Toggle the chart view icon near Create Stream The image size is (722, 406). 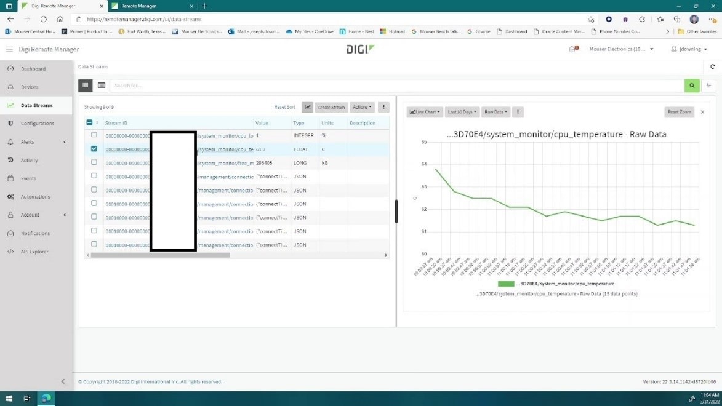click(x=307, y=107)
